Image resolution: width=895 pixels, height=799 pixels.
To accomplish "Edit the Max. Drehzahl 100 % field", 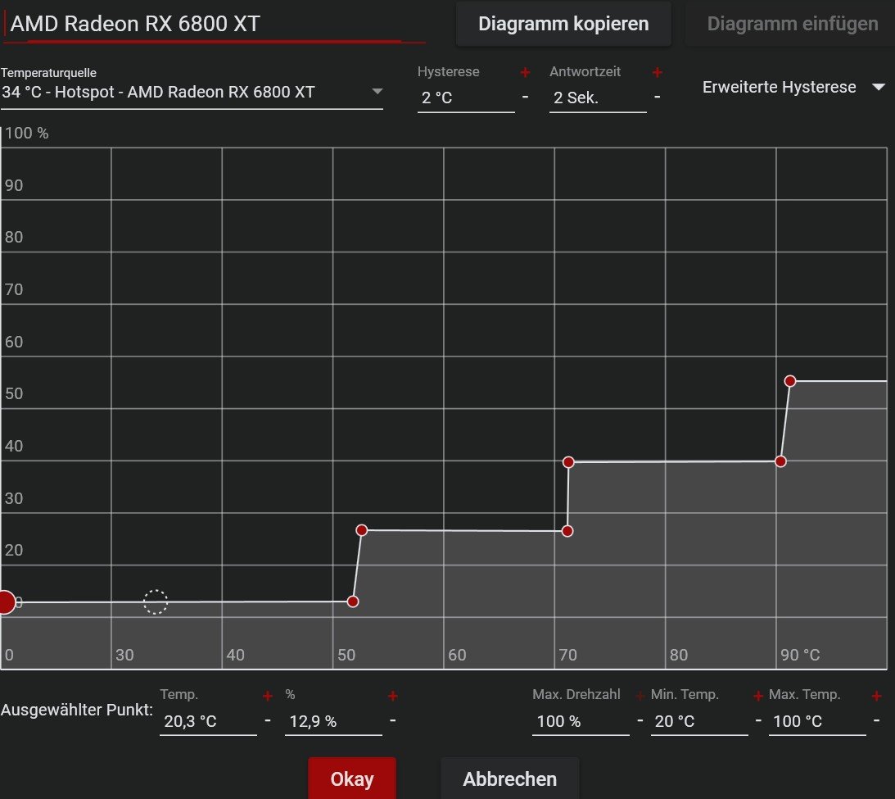I will click(581, 721).
